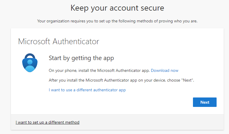
Task: Click the person silhouette inside the Authenticator logo
Action: coord(30,65)
